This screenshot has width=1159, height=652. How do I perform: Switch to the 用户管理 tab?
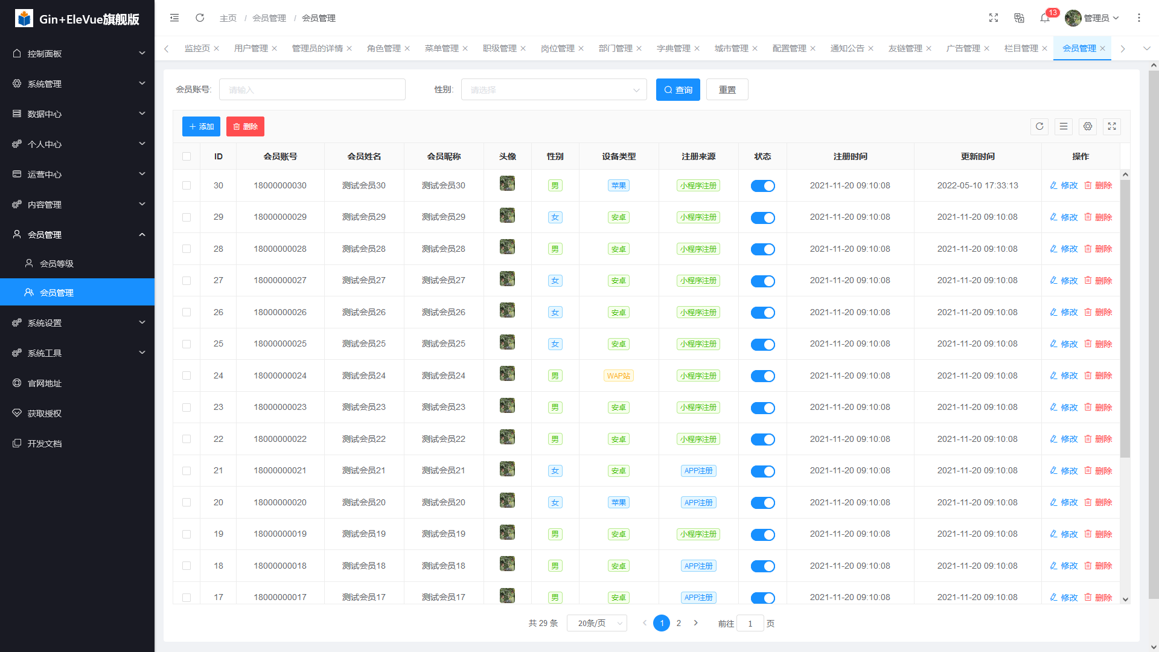(x=251, y=48)
